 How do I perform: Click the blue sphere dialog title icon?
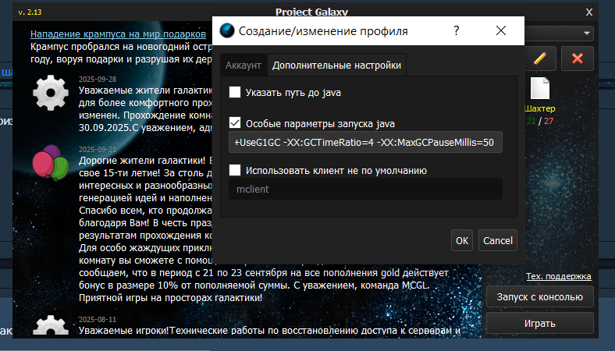[x=227, y=31]
